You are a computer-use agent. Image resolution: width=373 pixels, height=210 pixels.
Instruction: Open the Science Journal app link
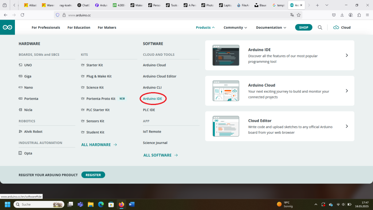coord(155,143)
